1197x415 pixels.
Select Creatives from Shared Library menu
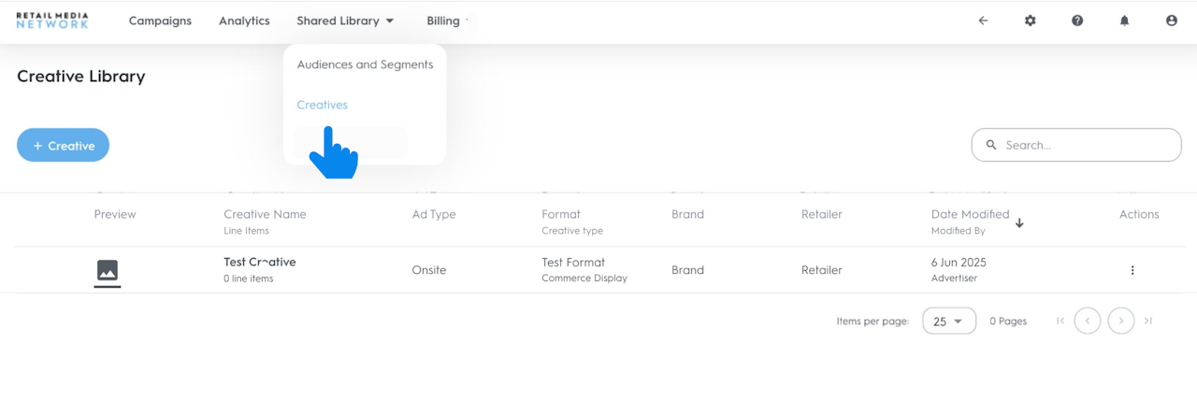tap(322, 105)
